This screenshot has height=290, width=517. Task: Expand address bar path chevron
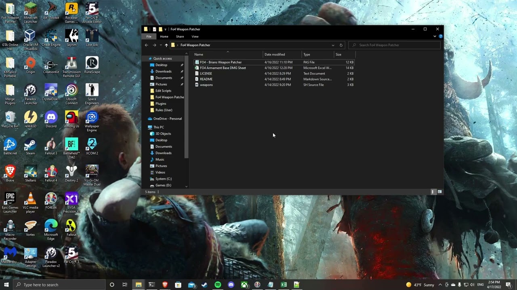[x=178, y=45]
